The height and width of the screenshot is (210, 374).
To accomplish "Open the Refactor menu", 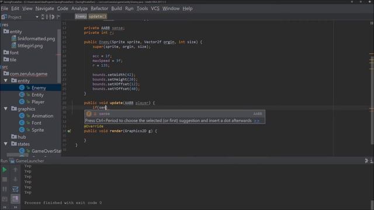I will pos(99,9).
